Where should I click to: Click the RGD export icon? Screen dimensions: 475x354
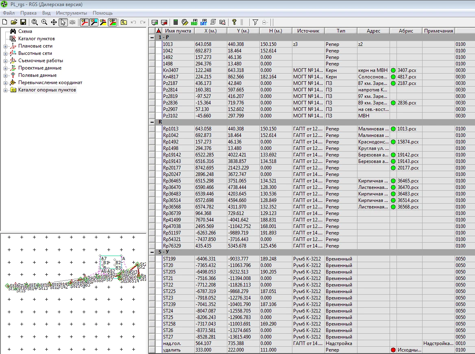coord(194,22)
